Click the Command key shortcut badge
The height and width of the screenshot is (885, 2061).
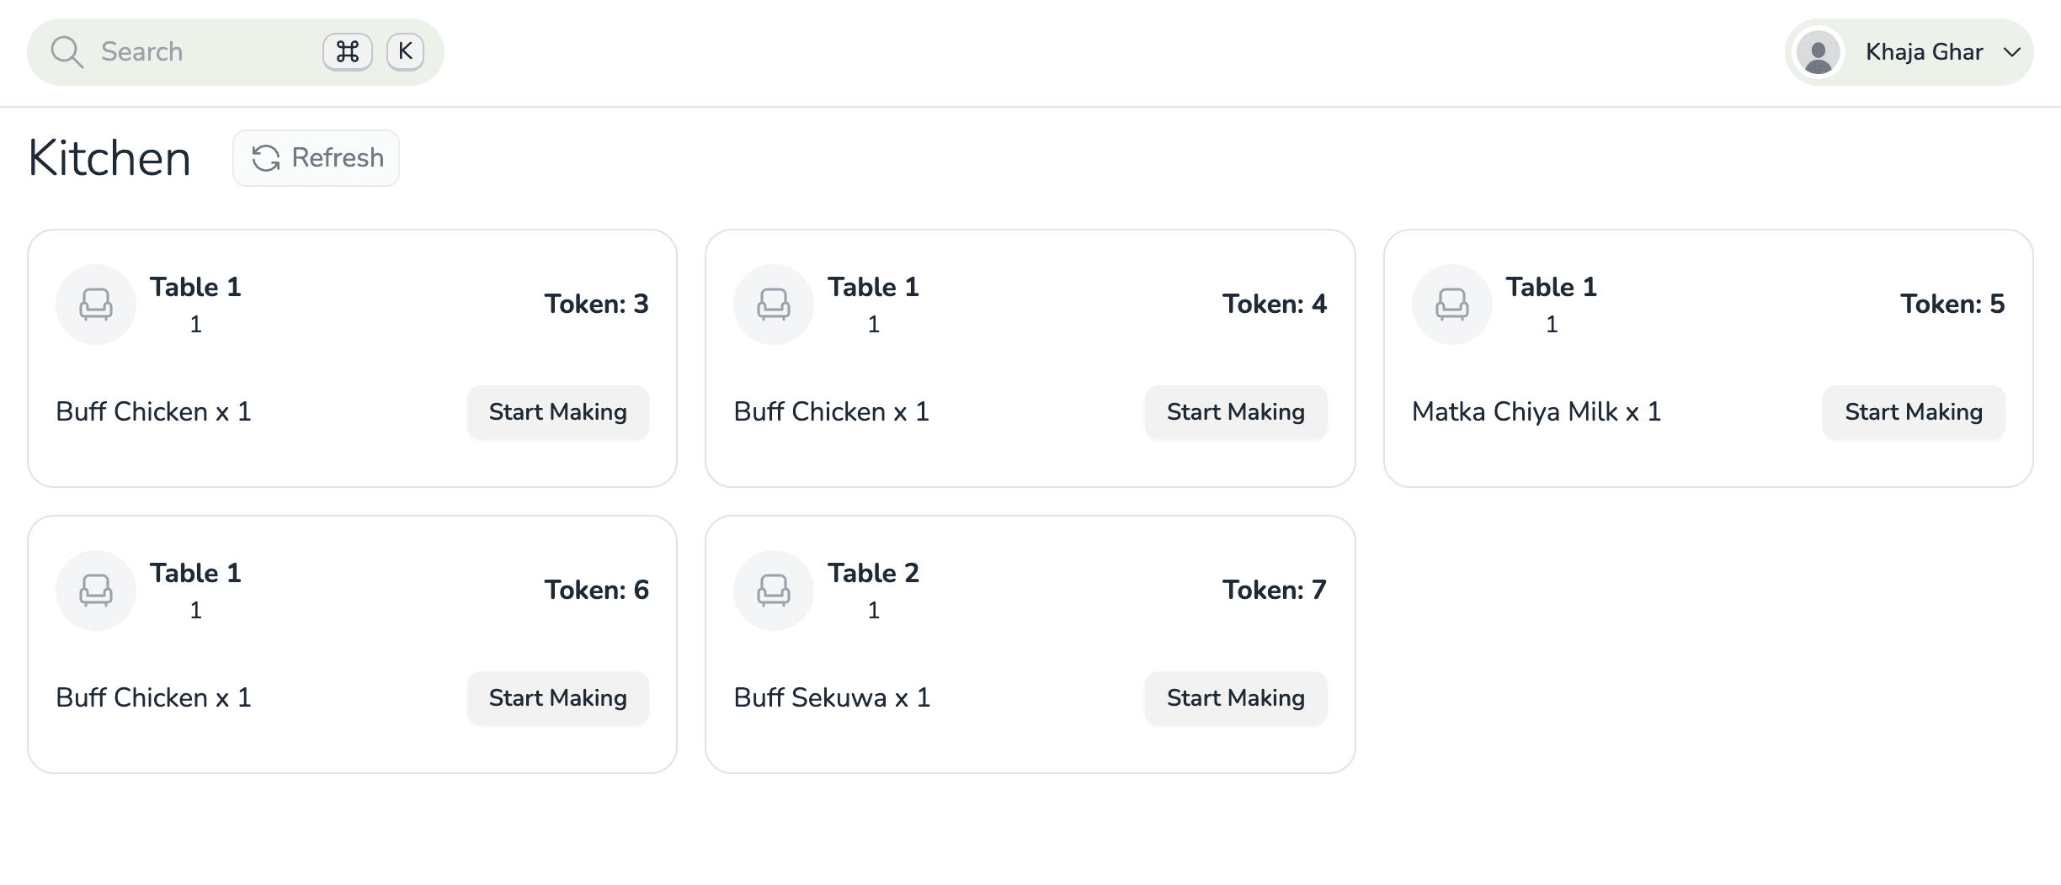pos(348,52)
